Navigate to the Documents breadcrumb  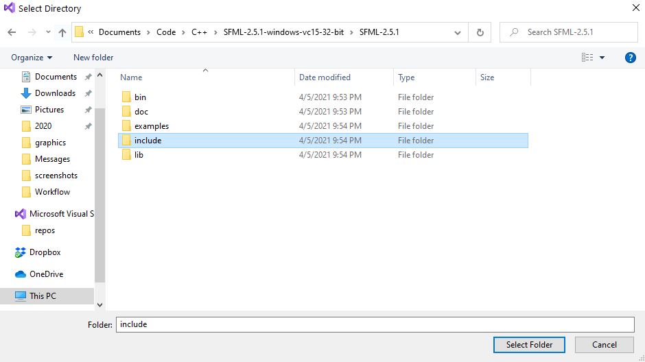pos(119,32)
